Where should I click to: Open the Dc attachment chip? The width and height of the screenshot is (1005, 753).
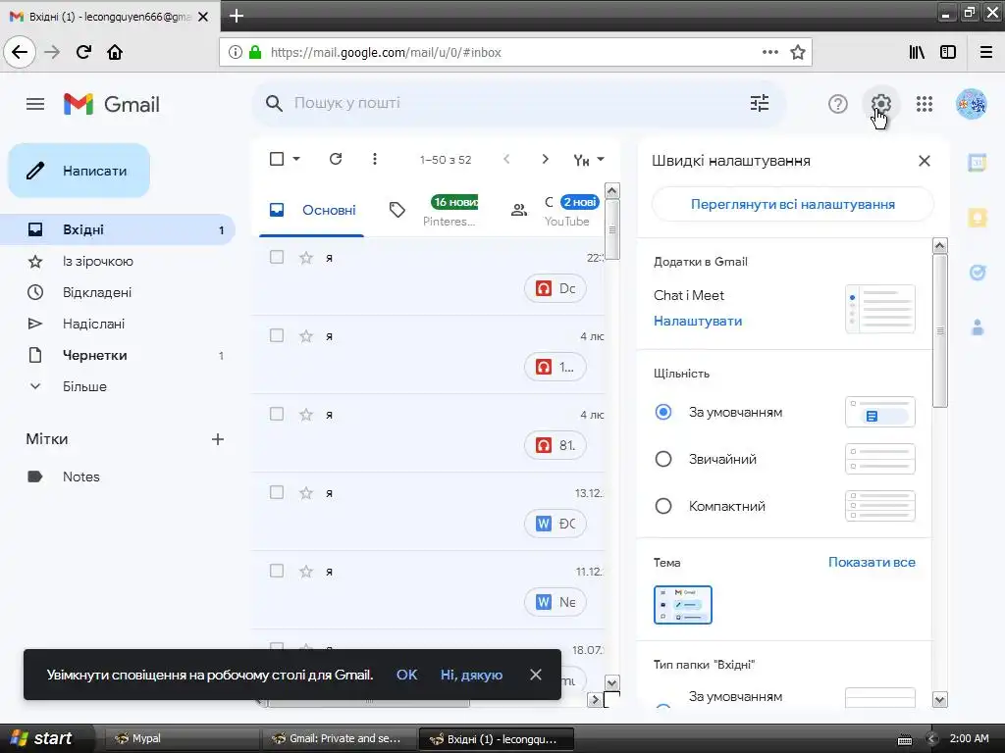(x=555, y=289)
